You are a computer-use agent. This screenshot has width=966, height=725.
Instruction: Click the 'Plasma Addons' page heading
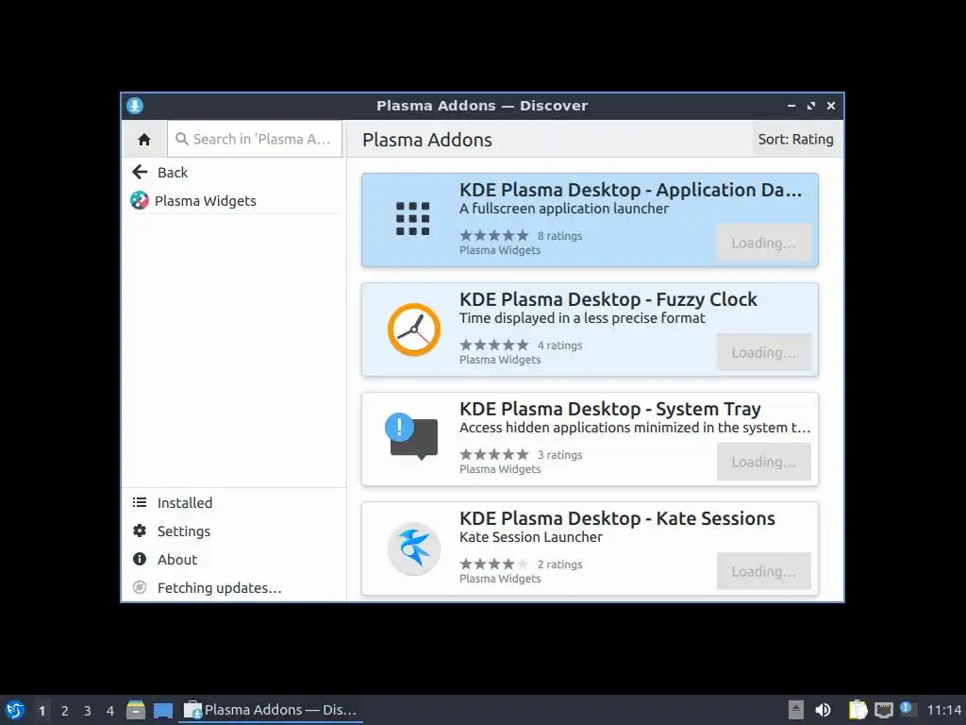click(x=427, y=140)
